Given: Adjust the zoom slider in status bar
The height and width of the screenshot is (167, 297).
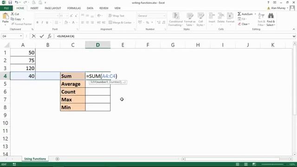Looking at the screenshot, I should [272, 164].
